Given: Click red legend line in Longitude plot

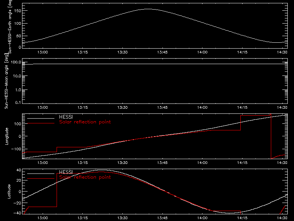Looking at the screenshot, I should 41,123.
